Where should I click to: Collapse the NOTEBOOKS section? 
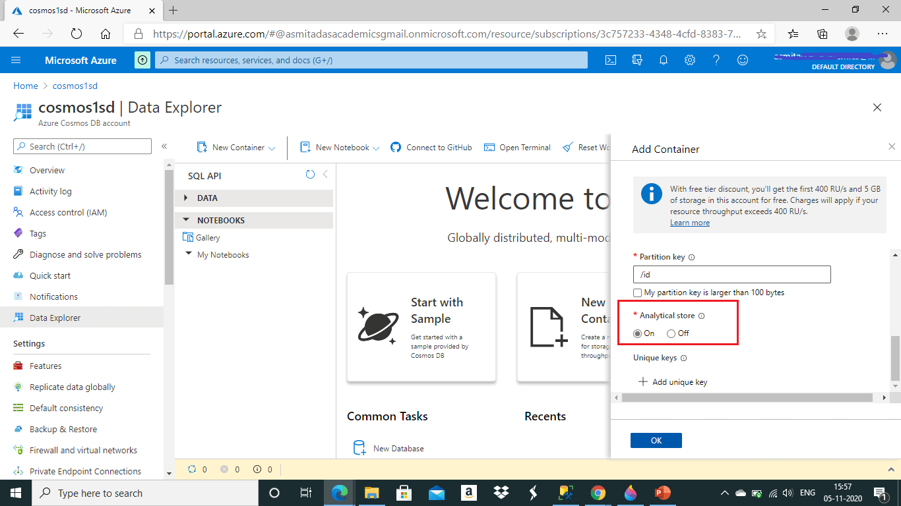(186, 221)
